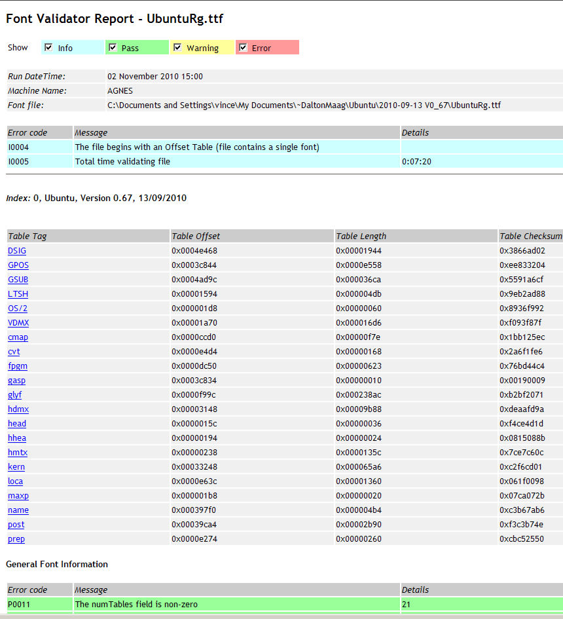
Task: Follow the hhea table link
Action: [17, 438]
